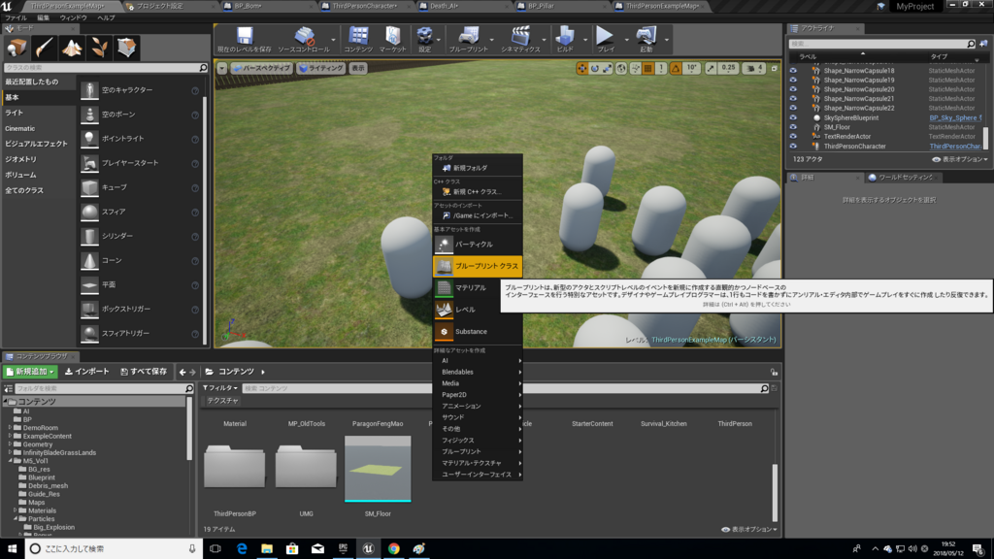Expand the Paper2D submenu
The width and height of the screenshot is (994, 559).
(x=478, y=395)
